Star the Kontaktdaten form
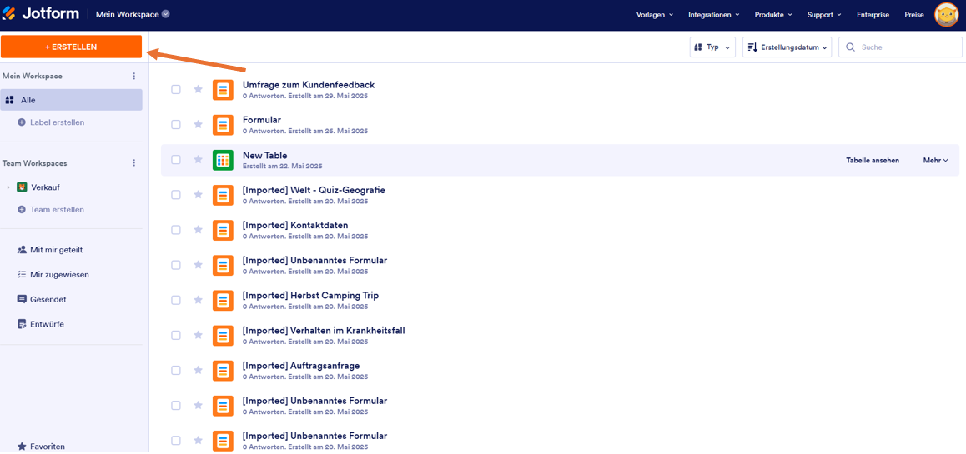The image size is (966, 454). 198,229
